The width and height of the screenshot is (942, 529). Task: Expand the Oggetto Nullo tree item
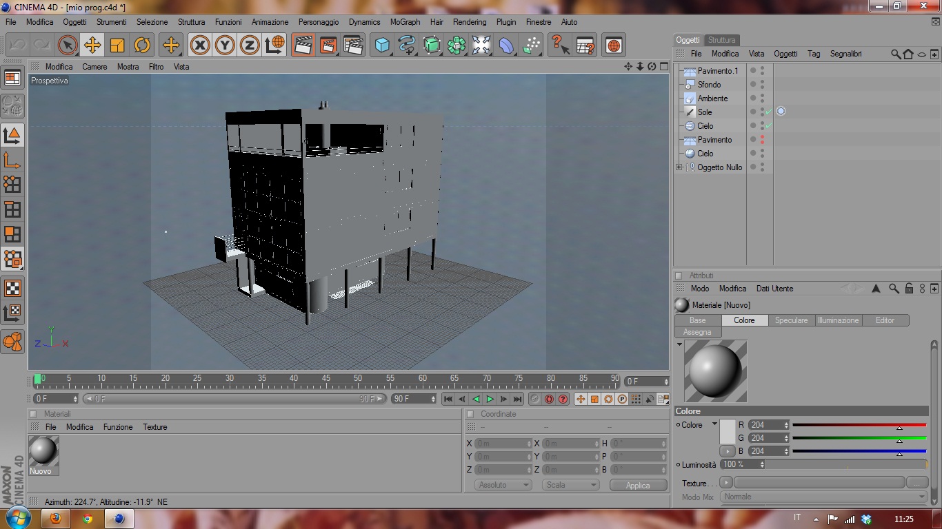click(679, 167)
